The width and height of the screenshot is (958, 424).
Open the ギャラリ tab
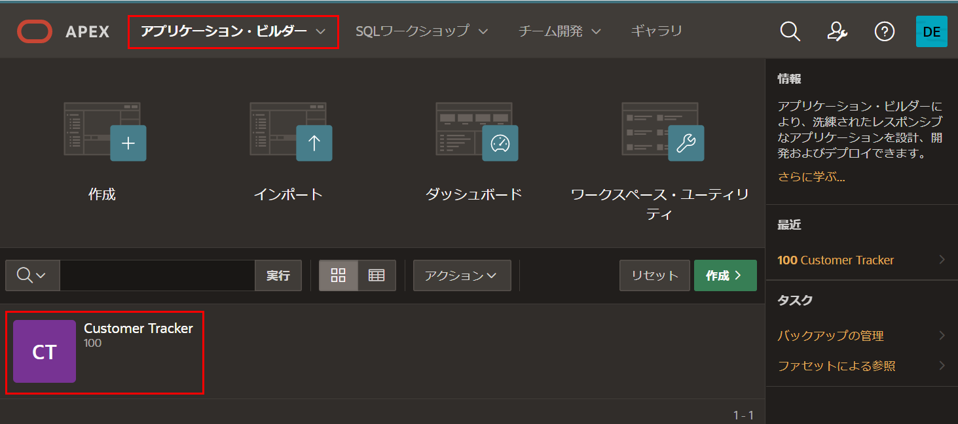pyautogui.click(x=657, y=31)
